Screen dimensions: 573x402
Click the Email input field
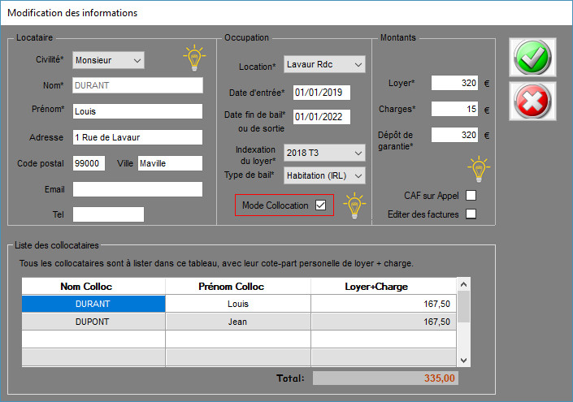(137, 189)
